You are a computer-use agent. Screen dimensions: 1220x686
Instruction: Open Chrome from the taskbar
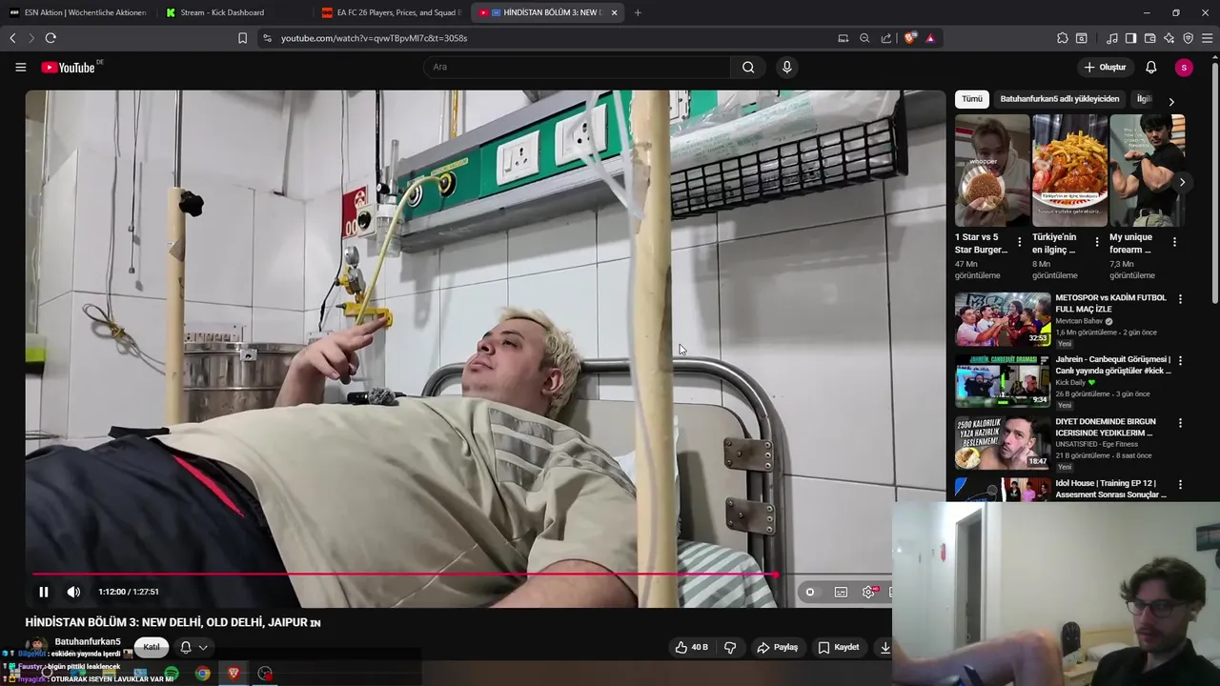[203, 674]
